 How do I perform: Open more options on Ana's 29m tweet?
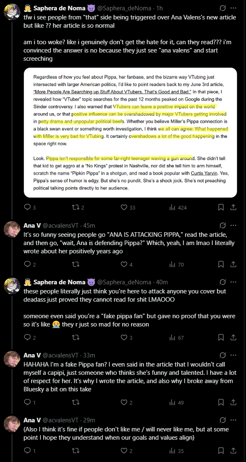pos(233,420)
